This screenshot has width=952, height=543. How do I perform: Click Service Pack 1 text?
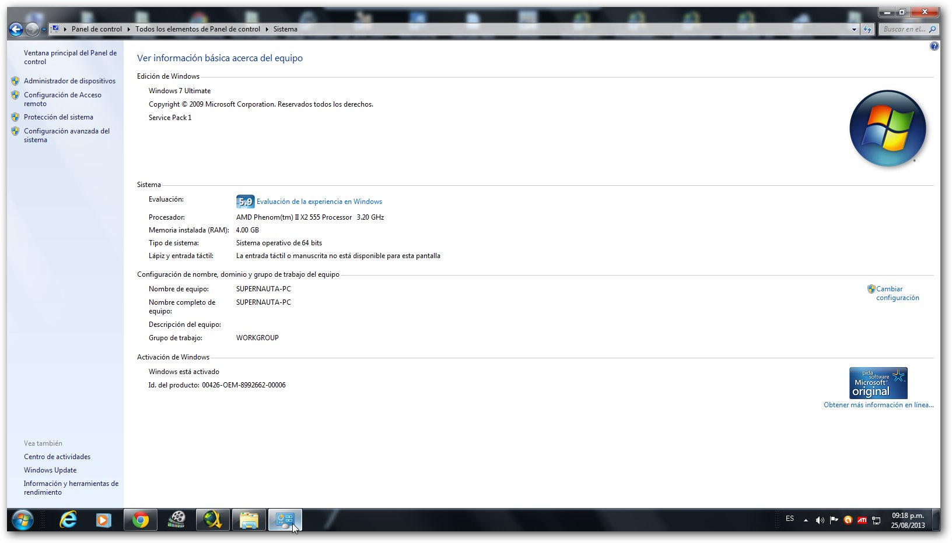click(x=170, y=118)
